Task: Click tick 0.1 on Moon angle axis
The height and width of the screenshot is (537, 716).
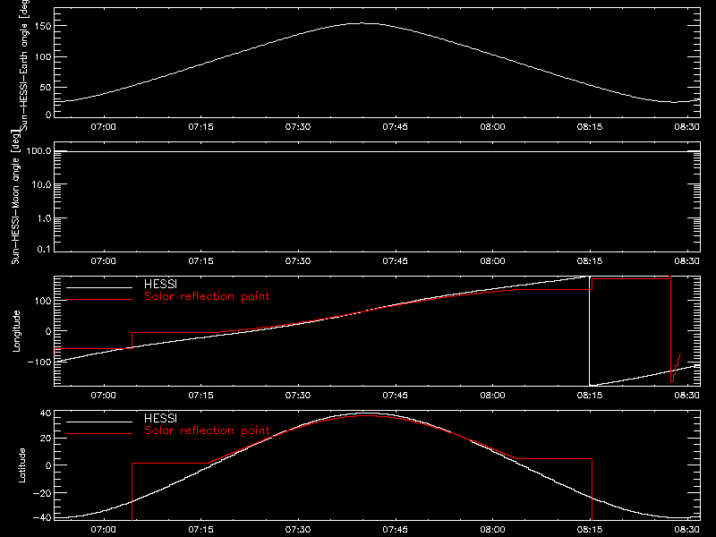Action: click(x=44, y=249)
